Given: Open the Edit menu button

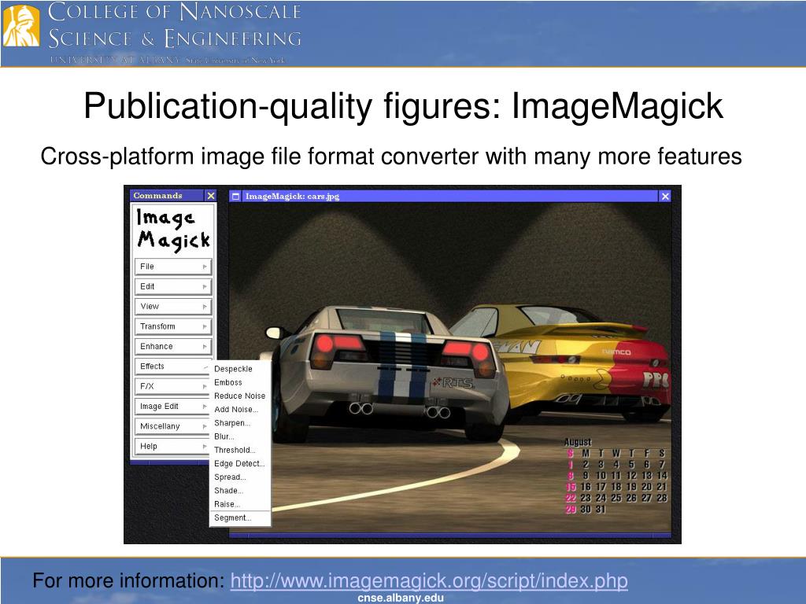Looking at the screenshot, I should pos(173,286).
